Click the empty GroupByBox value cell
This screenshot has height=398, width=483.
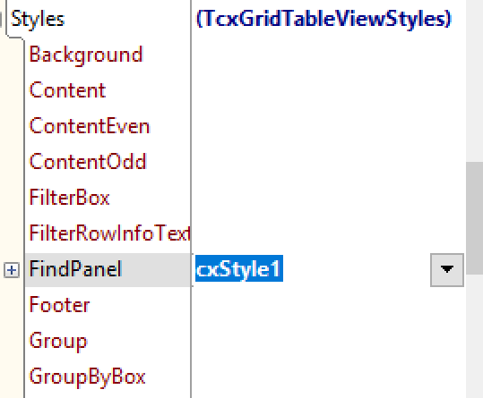pyautogui.click(x=328, y=377)
